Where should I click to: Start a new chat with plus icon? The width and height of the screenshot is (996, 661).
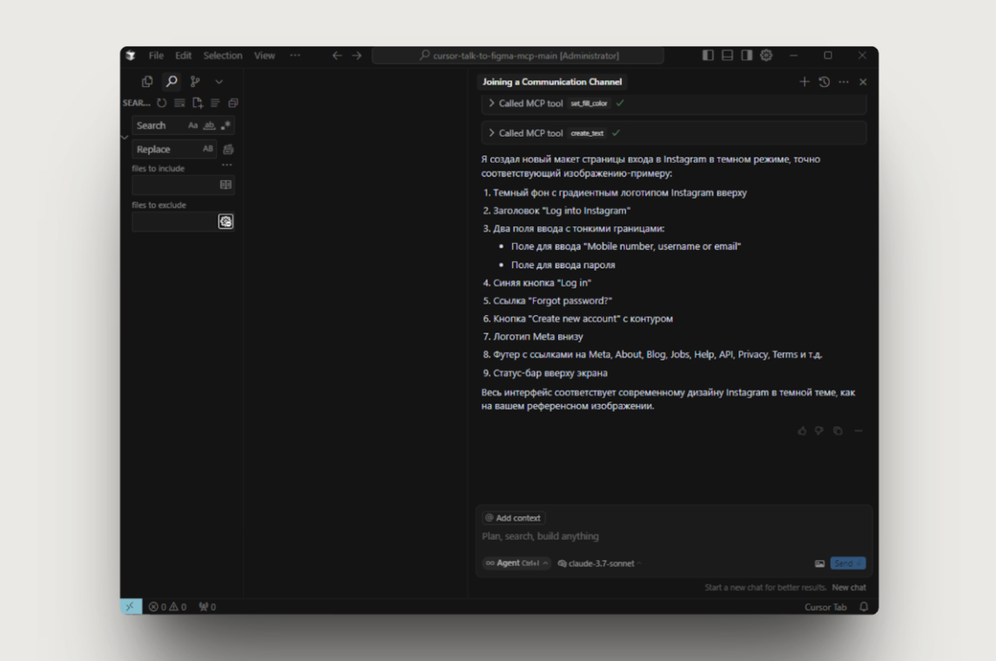coord(804,82)
